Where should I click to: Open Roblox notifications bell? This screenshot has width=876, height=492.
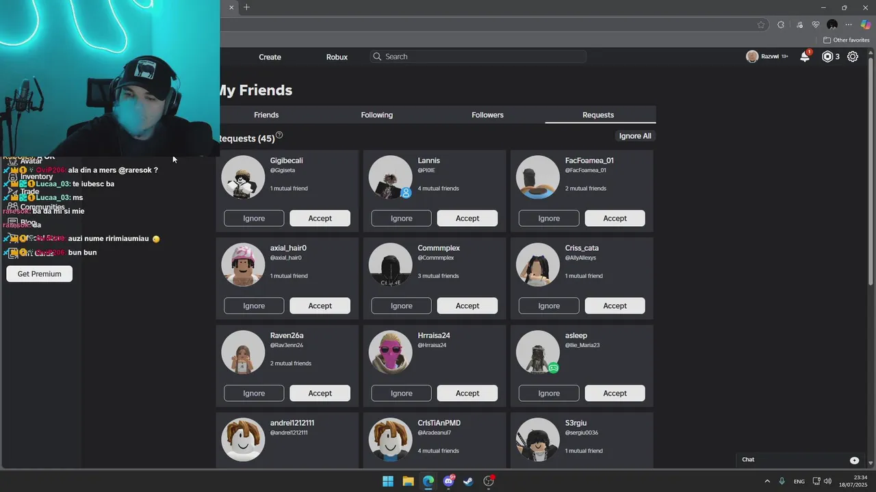point(805,57)
